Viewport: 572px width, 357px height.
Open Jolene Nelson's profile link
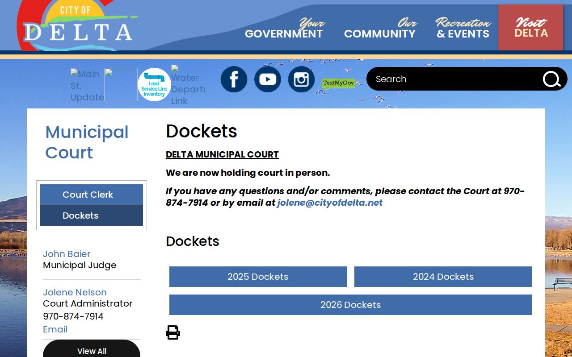tap(75, 292)
